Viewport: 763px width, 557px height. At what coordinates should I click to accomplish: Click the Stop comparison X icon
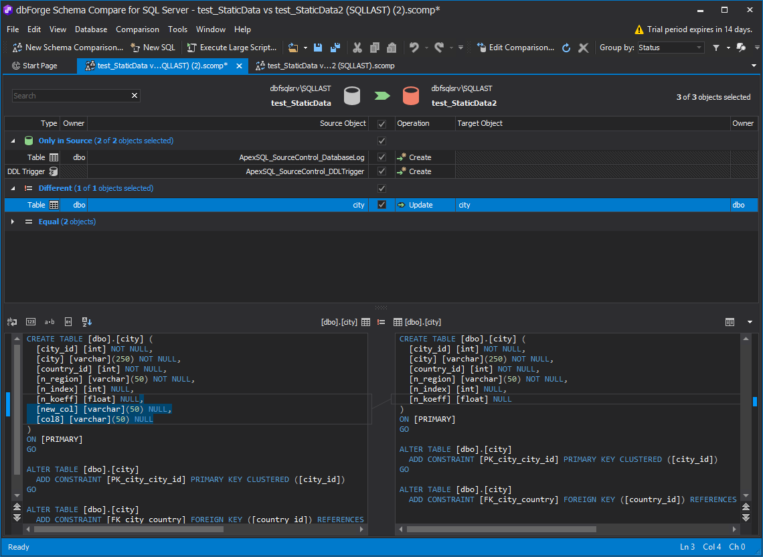[584, 48]
